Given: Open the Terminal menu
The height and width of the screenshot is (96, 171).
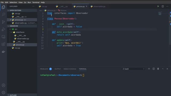Looking at the screenshot, I should pos(36,2).
